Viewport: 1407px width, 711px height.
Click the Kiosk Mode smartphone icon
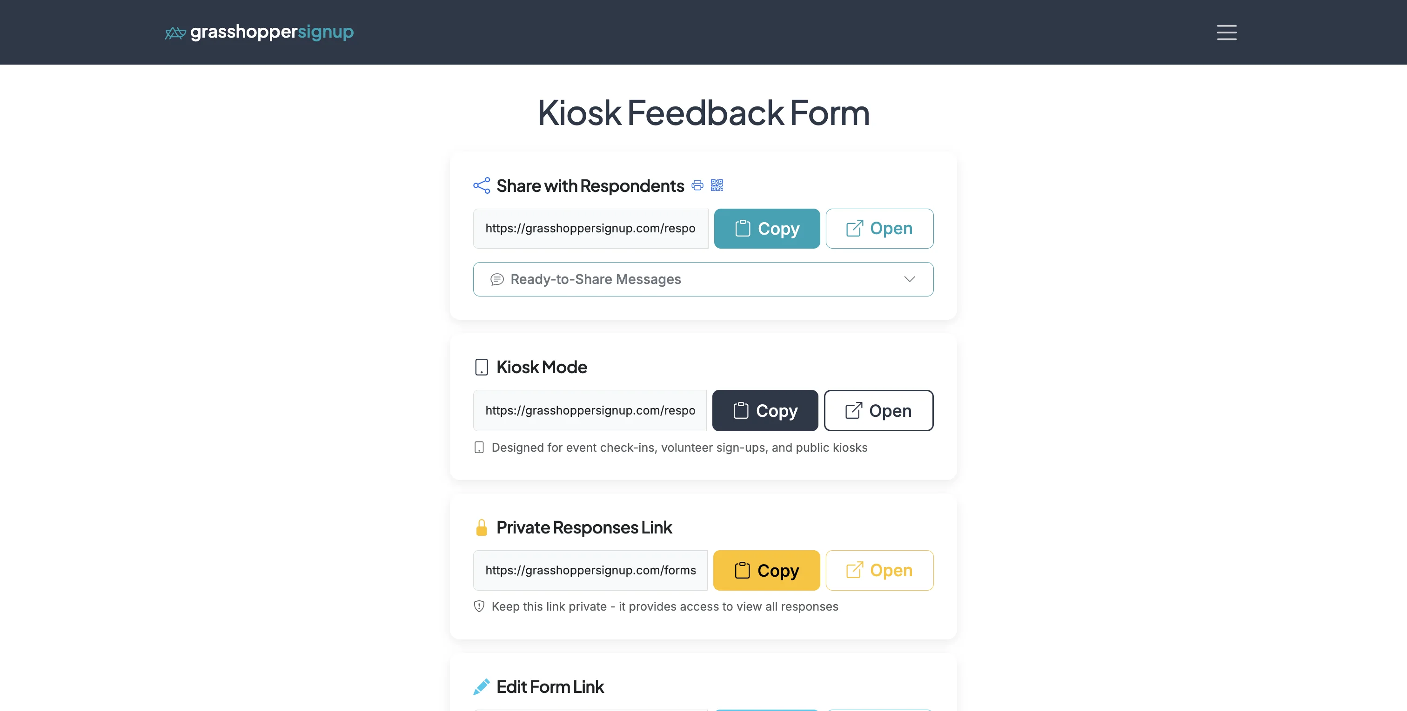coord(481,367)
